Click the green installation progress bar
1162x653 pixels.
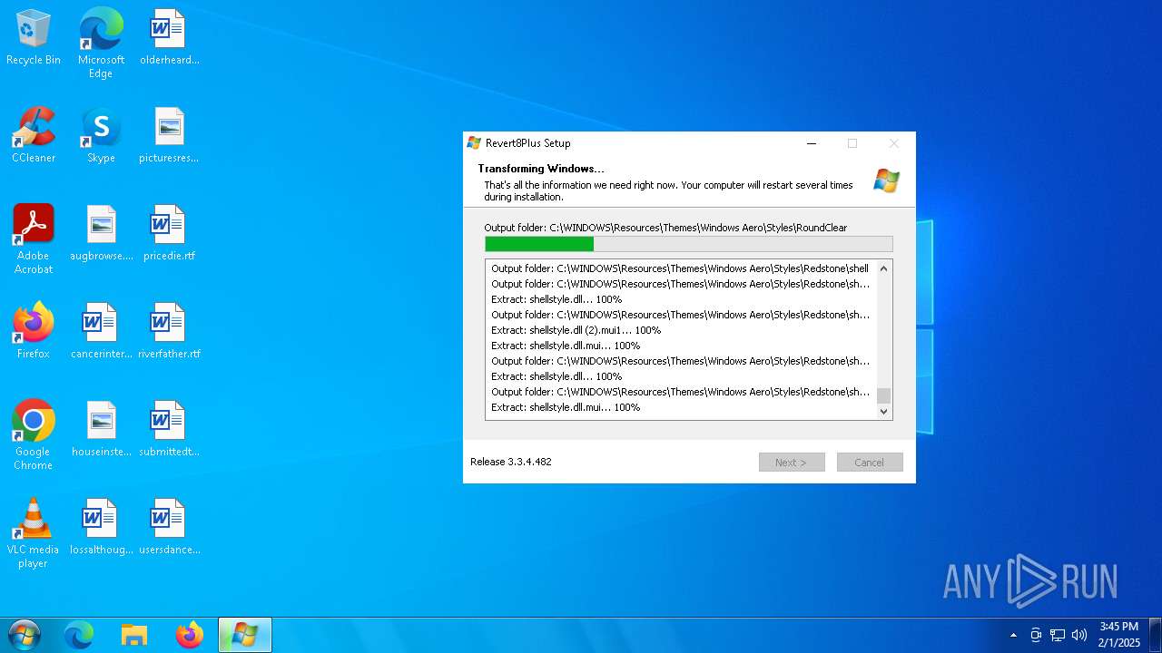tap(689, 244)
